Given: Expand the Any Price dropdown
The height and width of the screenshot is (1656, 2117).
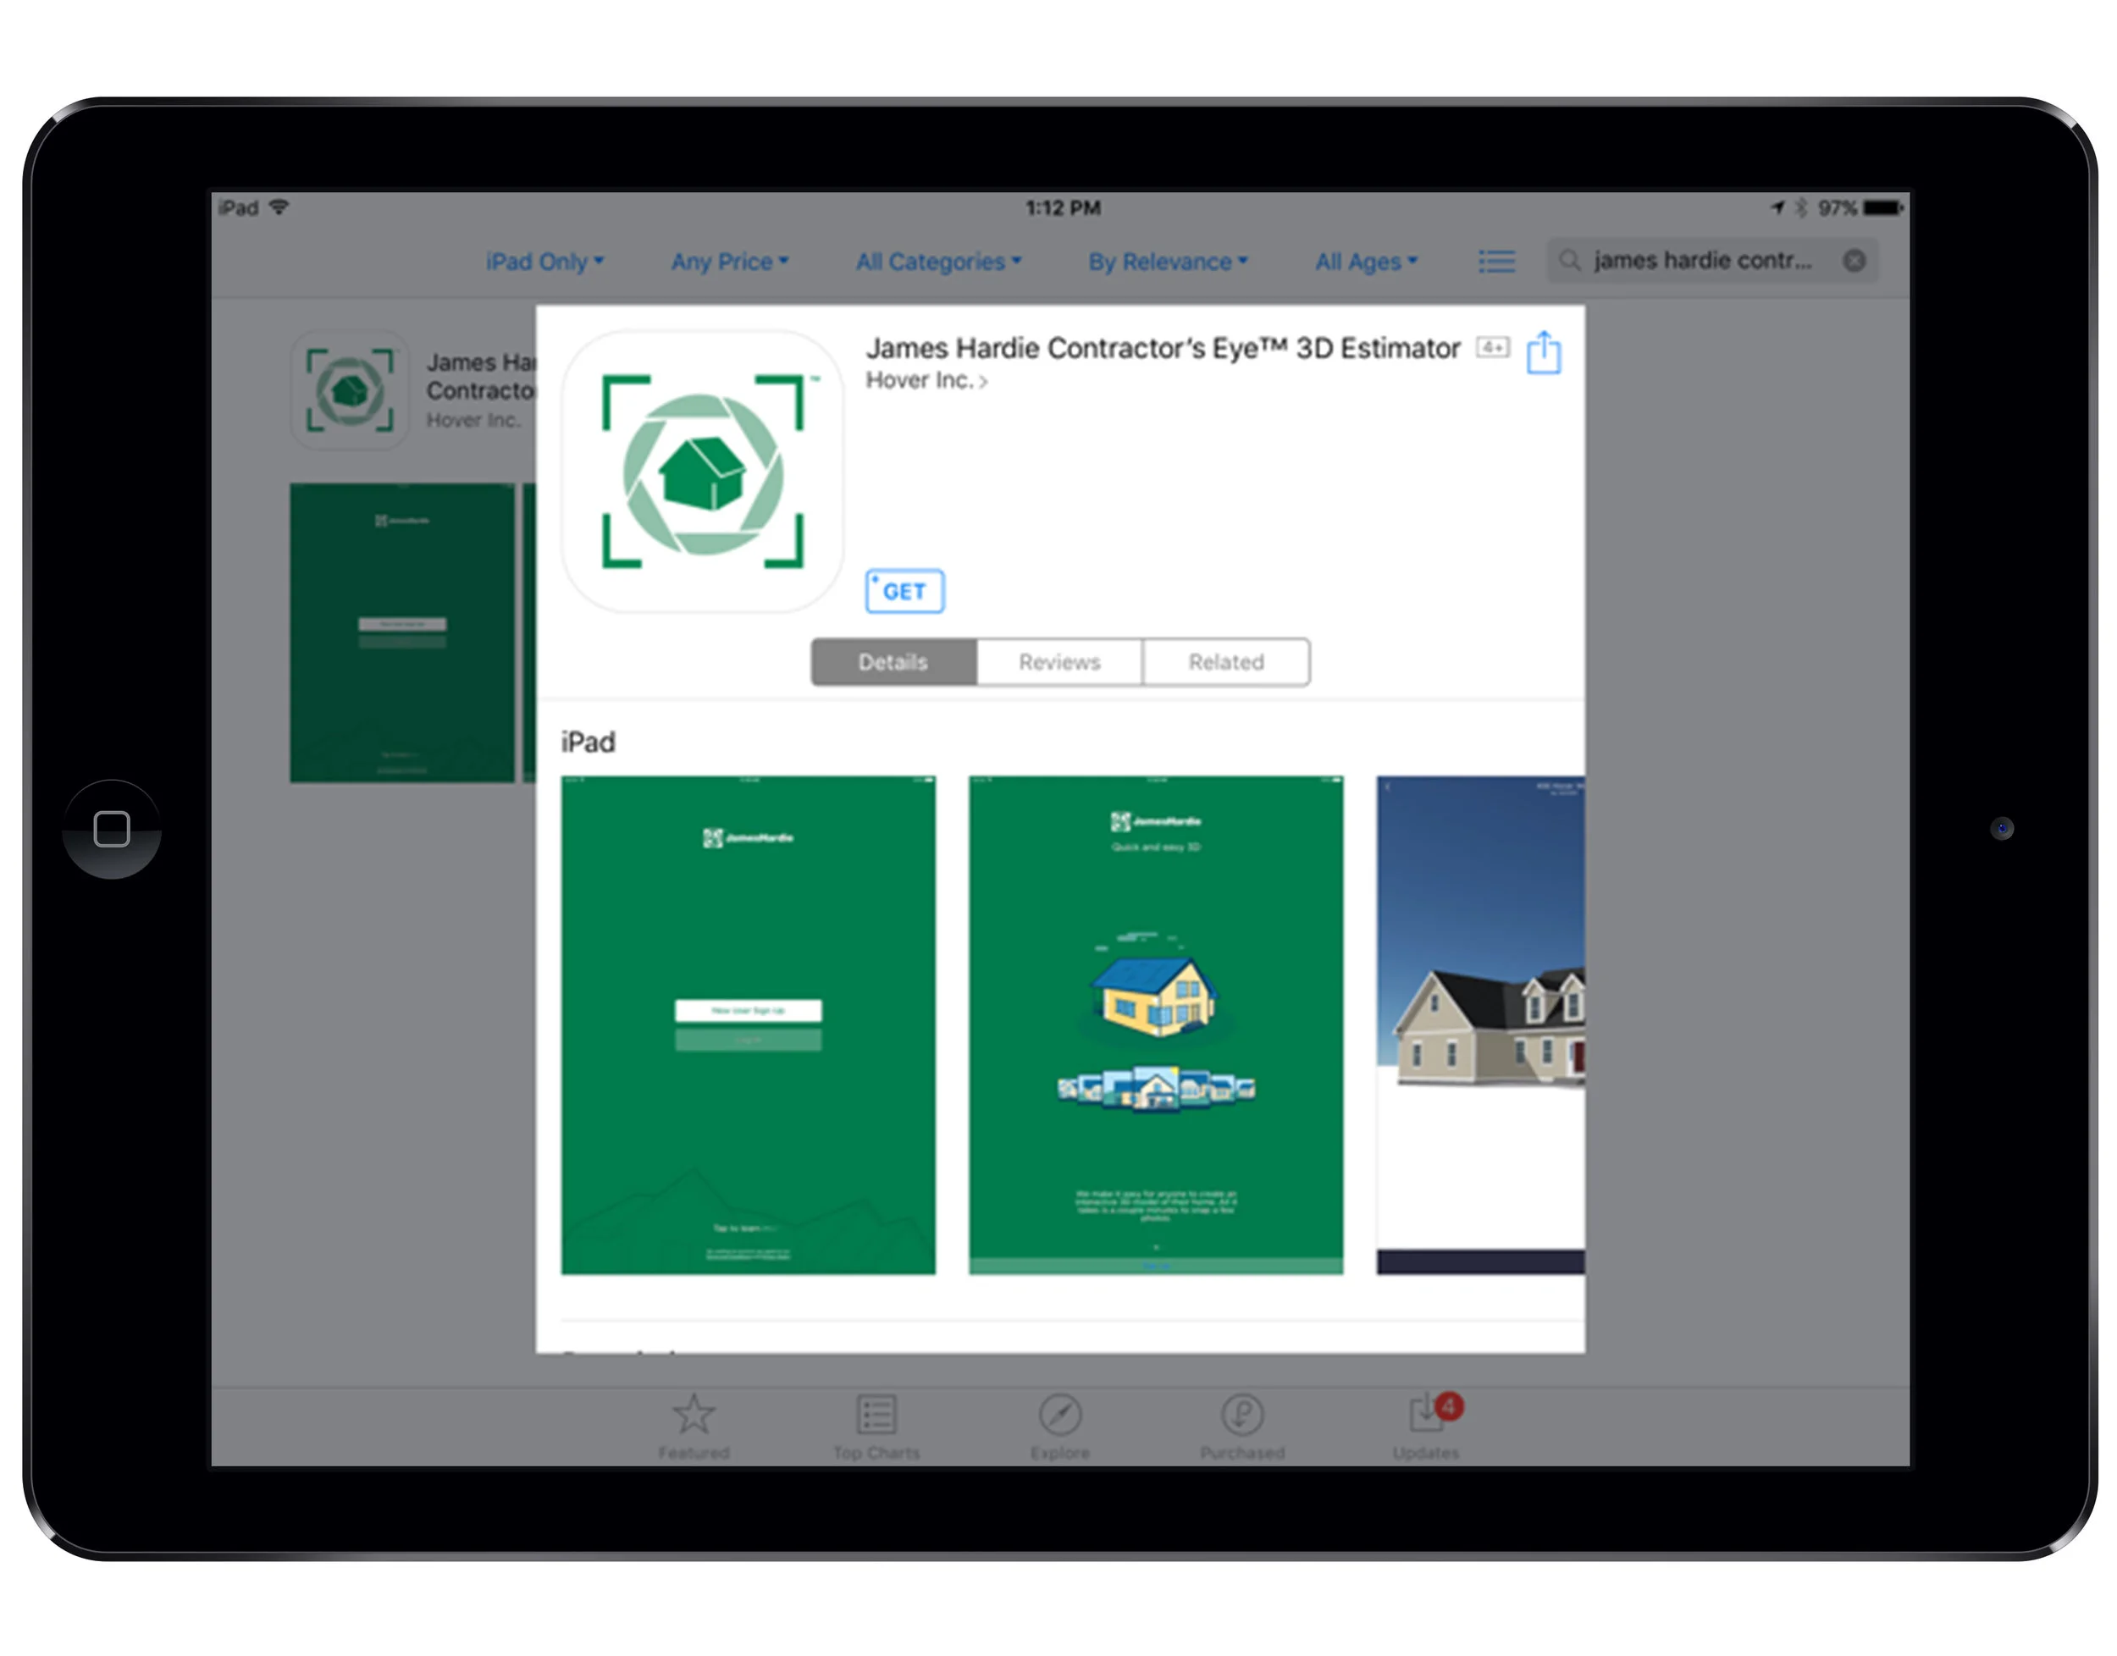Looking at the screenshot, I should 729,262.
